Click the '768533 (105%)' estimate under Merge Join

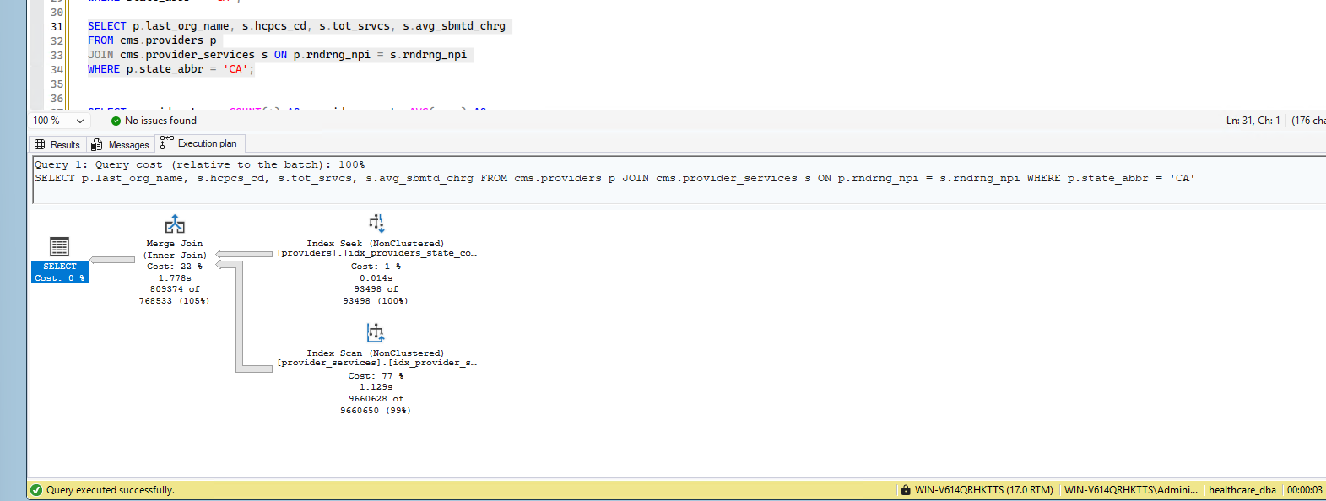pyautogui.click(x=174, y=301)
